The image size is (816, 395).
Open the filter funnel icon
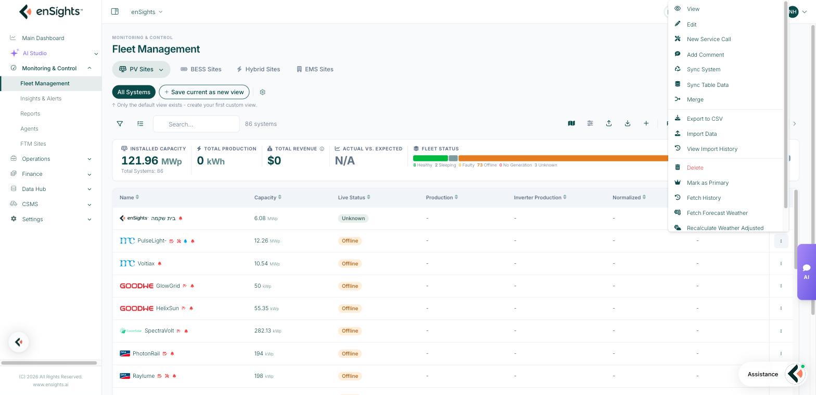point(120,124)
